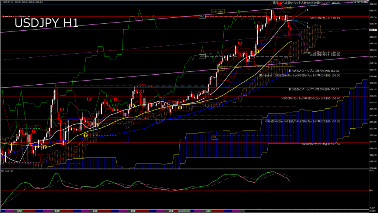Click the YDC label box
Viewport: 378px width, 213px height.
pyautogui.click(x=202, y=17)
